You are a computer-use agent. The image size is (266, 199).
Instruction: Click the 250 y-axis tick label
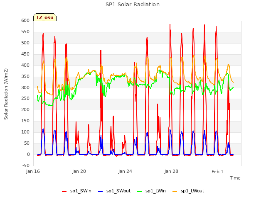[25, 99]
